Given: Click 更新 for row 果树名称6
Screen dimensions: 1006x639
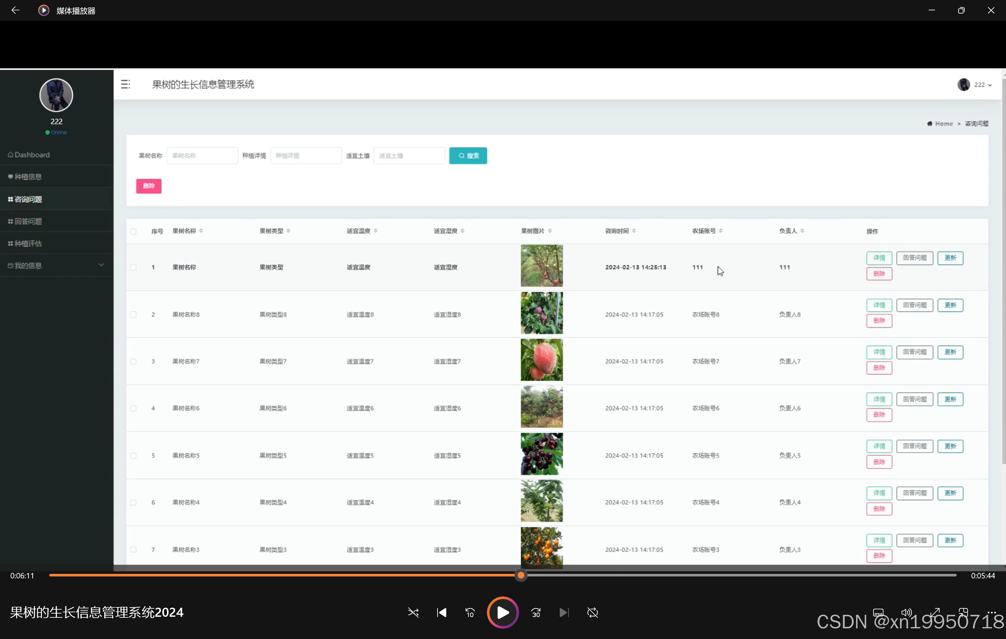Looking at the screenshot, I should (x=950, y=399).
